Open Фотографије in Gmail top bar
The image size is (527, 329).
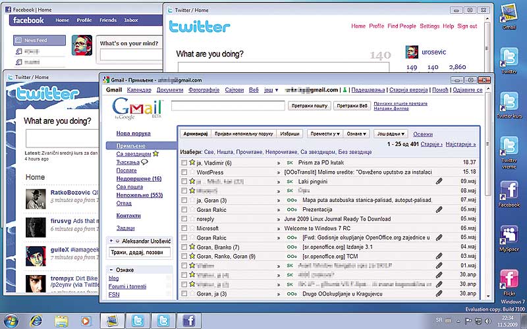click(x=204, y=90)
